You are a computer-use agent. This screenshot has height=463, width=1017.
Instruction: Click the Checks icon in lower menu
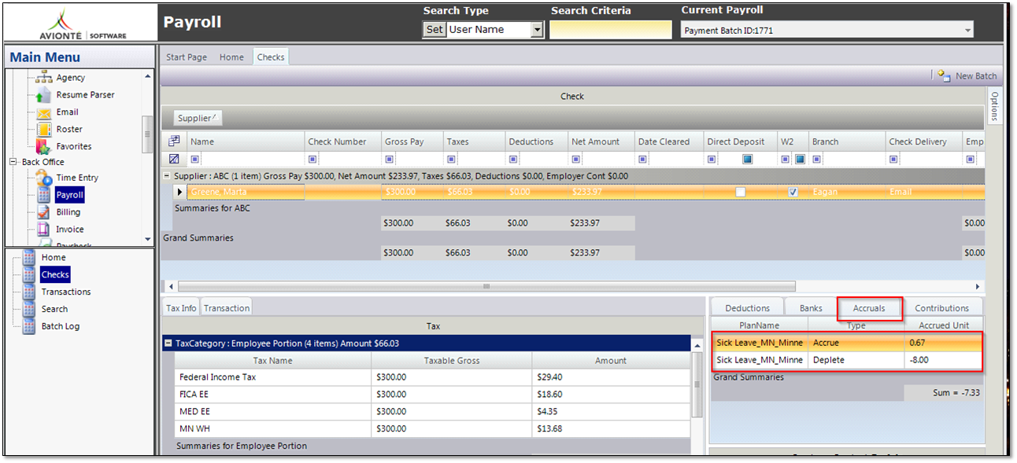(29, 274)
